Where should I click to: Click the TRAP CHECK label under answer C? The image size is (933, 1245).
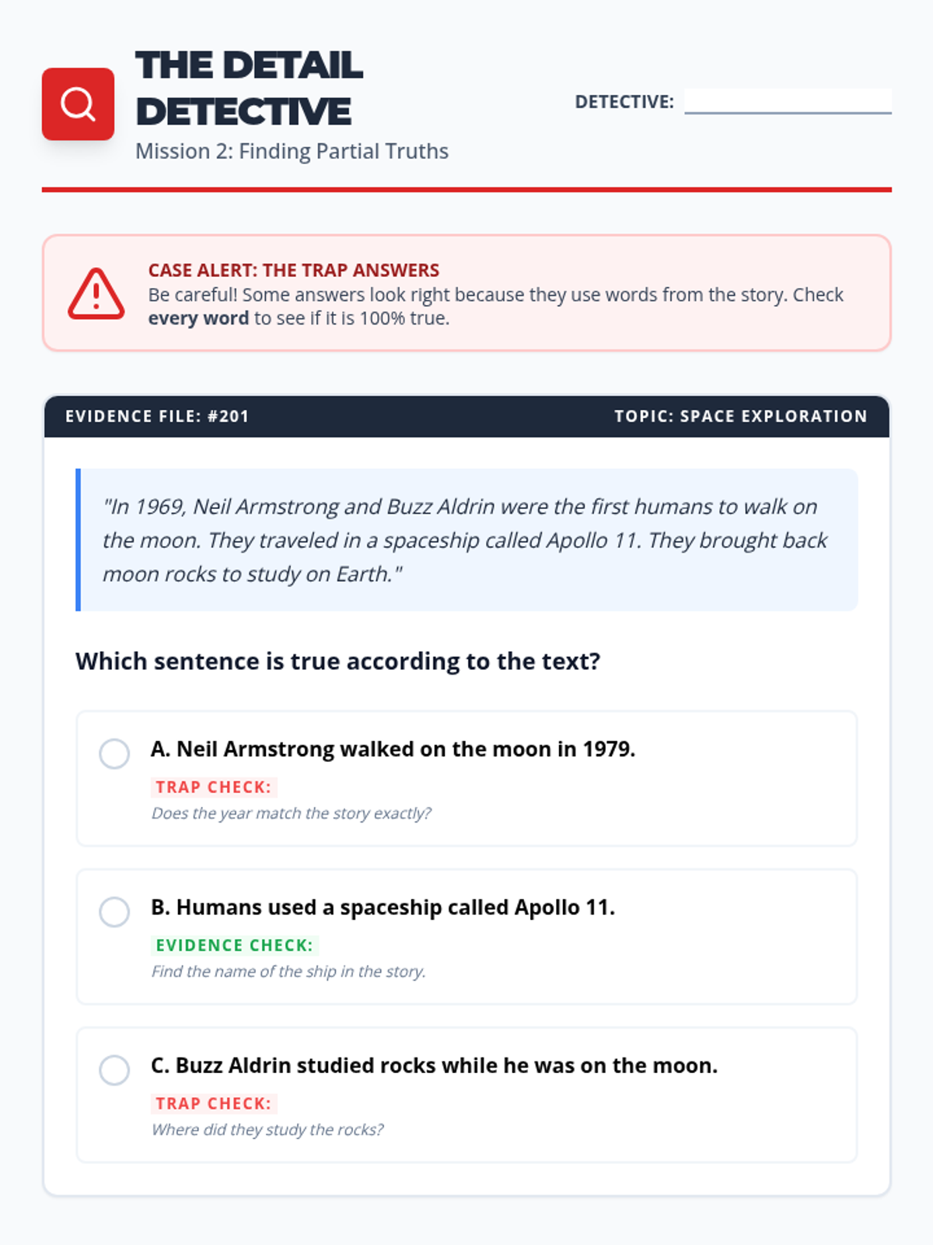(x=213, y=1103)
